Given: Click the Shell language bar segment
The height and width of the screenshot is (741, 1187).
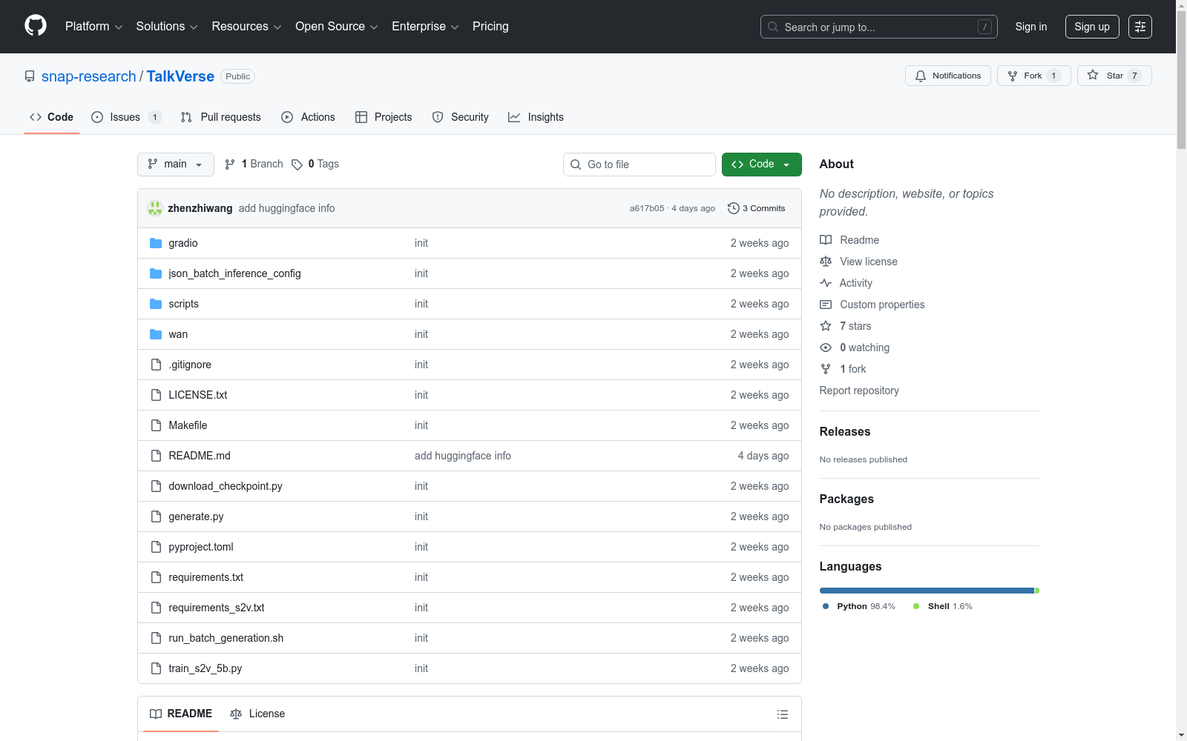Looking at the screenshot, I should point(1037,591).
